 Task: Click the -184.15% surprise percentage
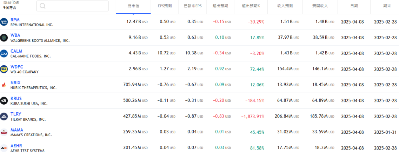click(x=255, y=101)
